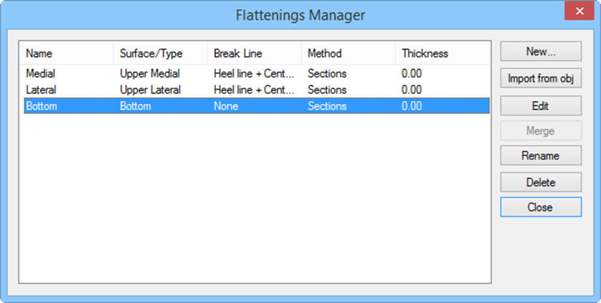Delete the selected flattening
The width and height of the screenshot is (601, 303).
tap(541, 182)
